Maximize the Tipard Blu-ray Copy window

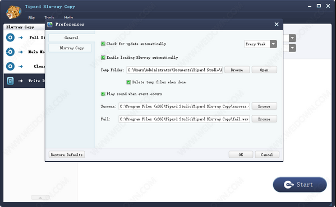pos(319,6)
